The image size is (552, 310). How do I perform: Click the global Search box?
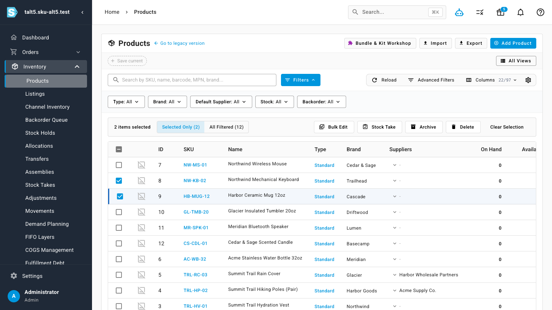[397, 12]
